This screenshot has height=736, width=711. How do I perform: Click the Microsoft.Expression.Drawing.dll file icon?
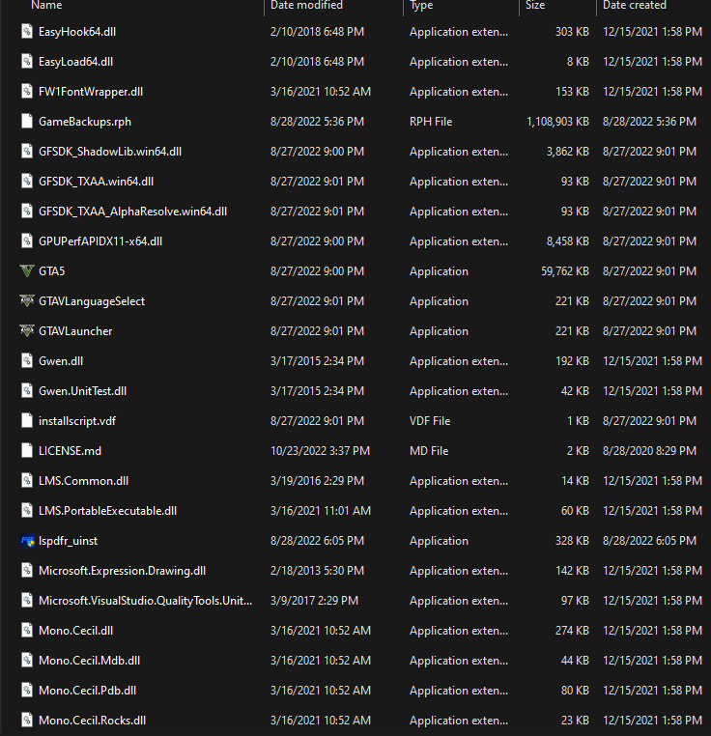tap(27, 571)
